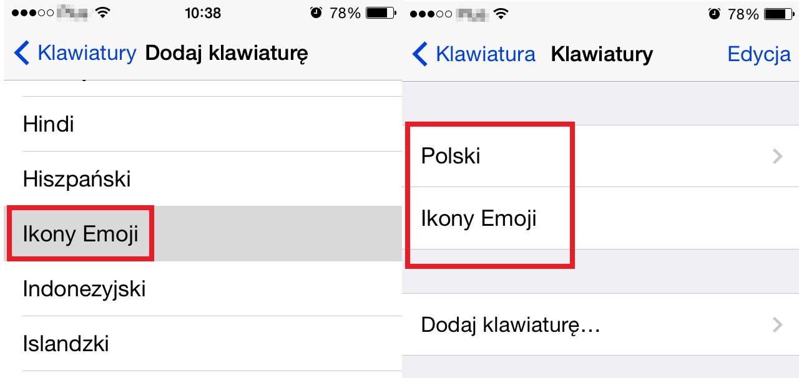Select Hindi keyboard language
This screenshot has width=799, height=378.
click(49, 124)
